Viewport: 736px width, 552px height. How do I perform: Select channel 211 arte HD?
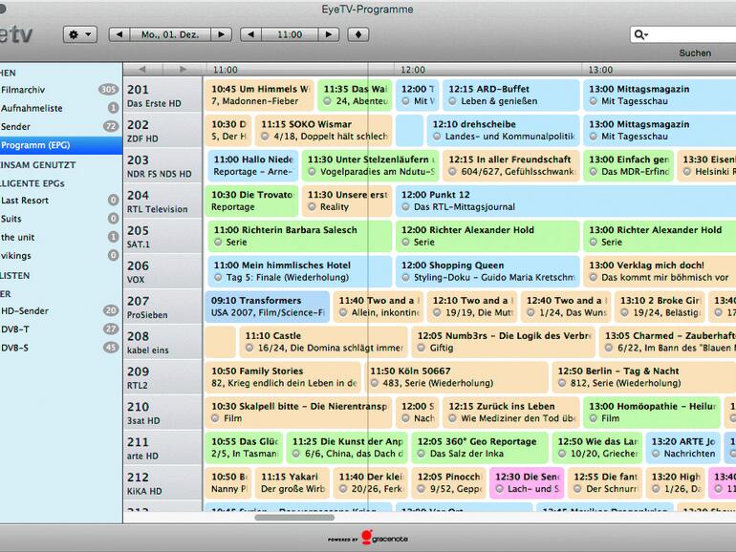162,448
